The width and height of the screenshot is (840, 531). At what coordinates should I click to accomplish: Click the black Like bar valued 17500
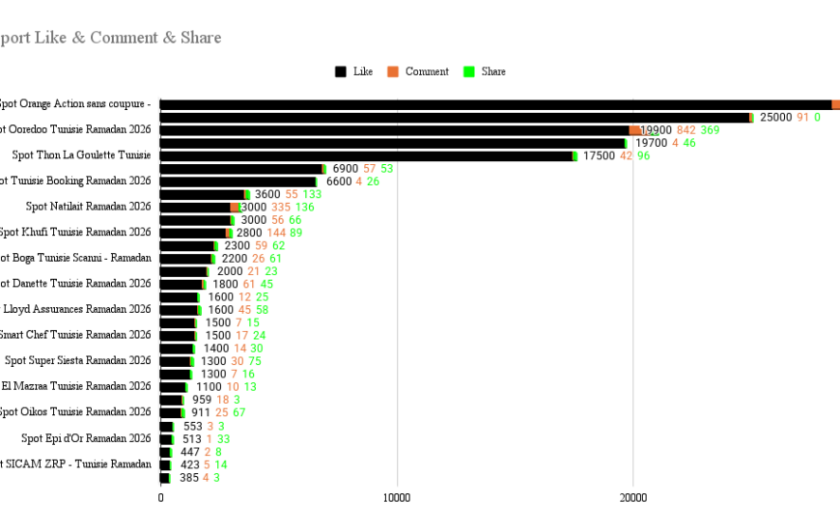tap(366, 155)
